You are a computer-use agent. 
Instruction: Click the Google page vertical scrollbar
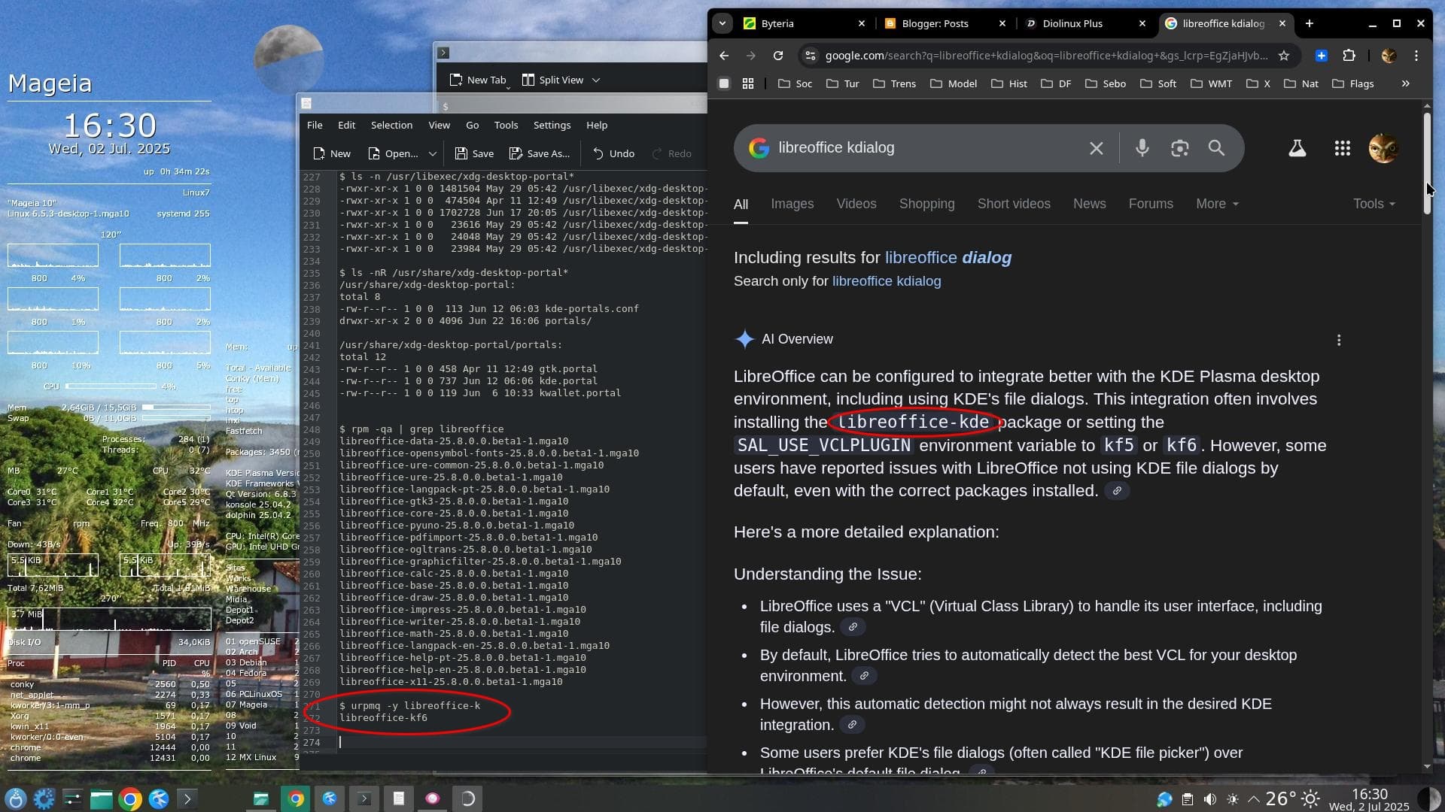tap(1427, 164)
